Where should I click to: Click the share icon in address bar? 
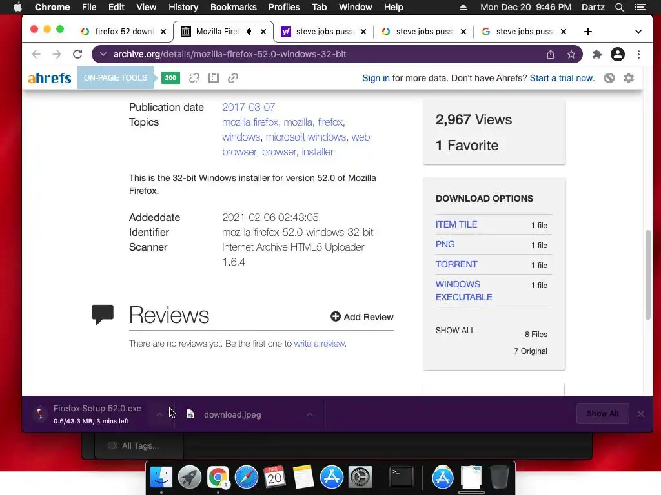tap(551, 54)
